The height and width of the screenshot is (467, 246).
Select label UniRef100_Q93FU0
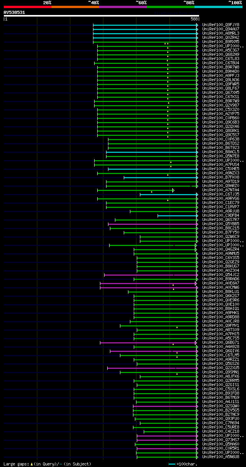(x=221, y=418)
